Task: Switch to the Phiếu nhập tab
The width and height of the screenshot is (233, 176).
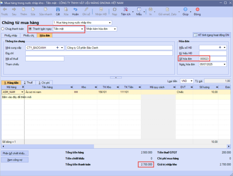Action: click(10, 35)
